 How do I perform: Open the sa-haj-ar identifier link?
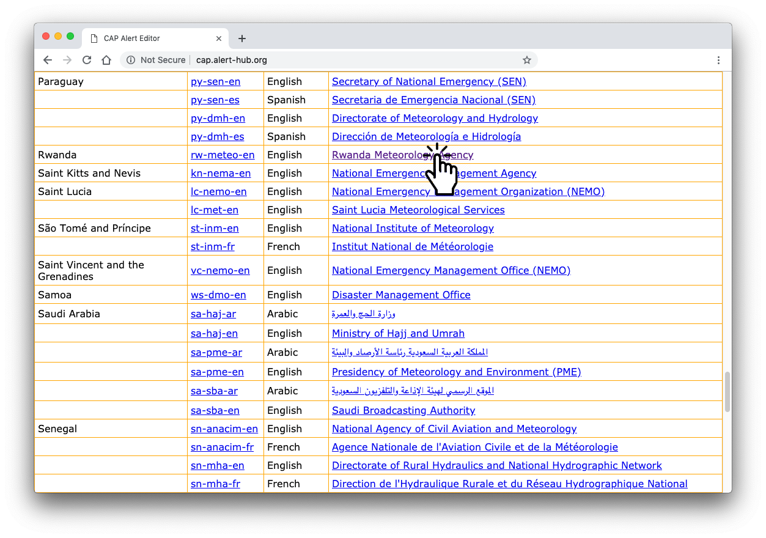pyautogui.click(x=213, y=314)
